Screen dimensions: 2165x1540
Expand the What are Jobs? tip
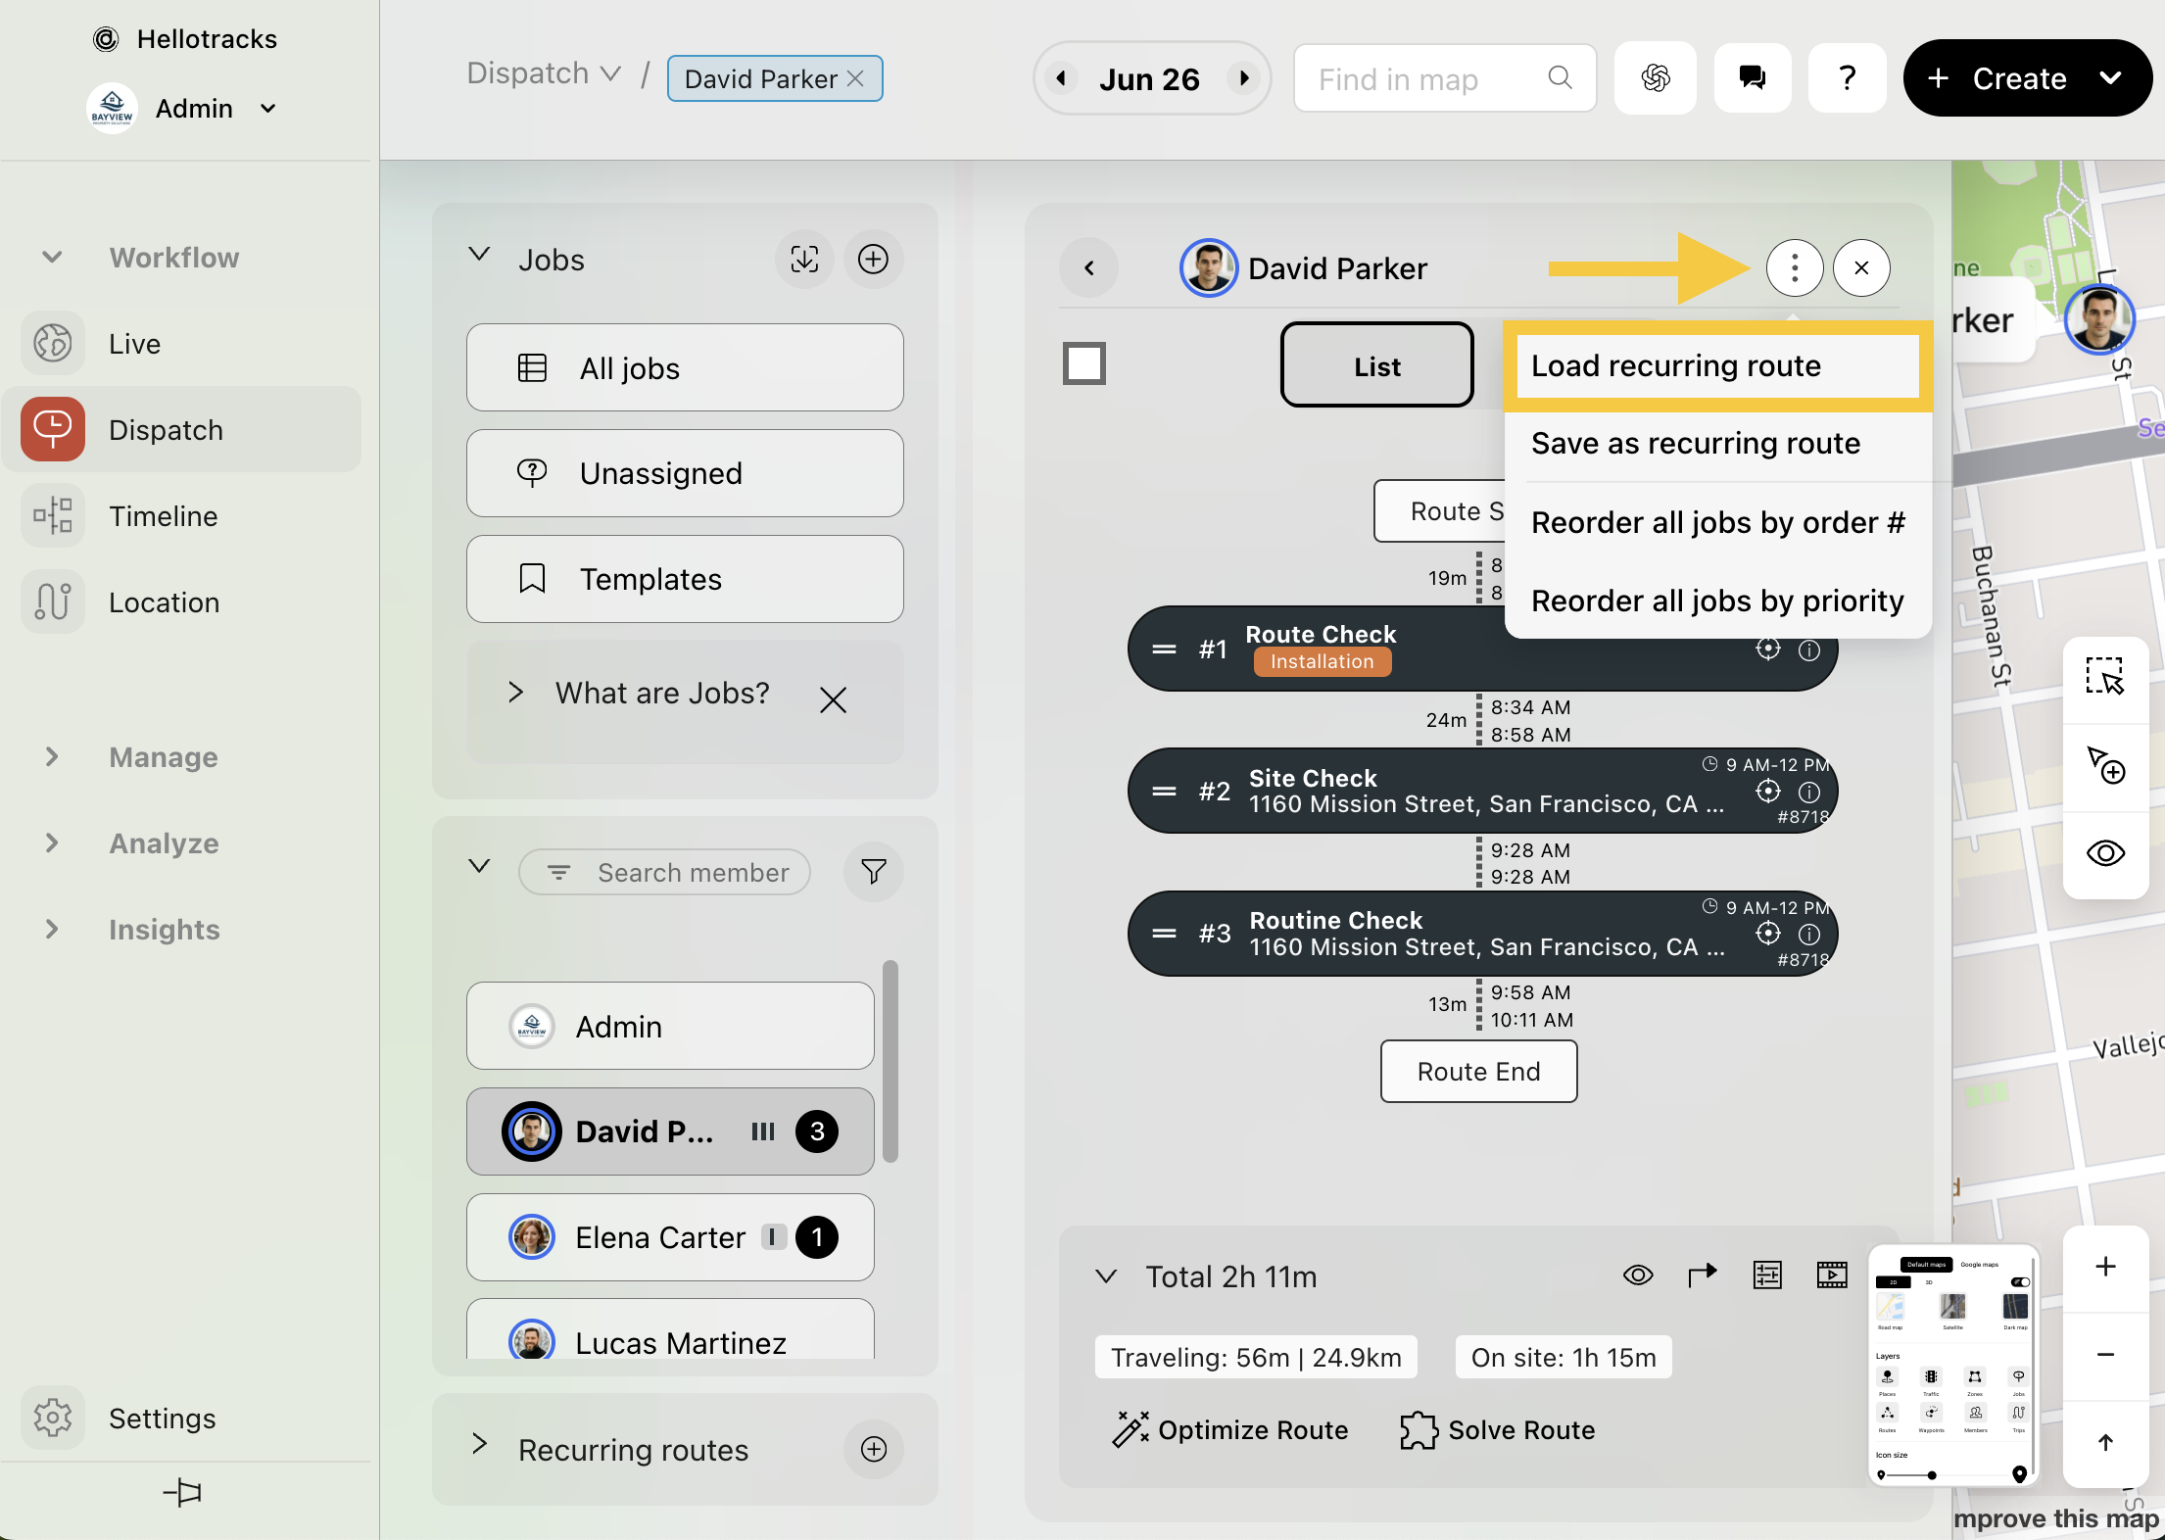515,693
